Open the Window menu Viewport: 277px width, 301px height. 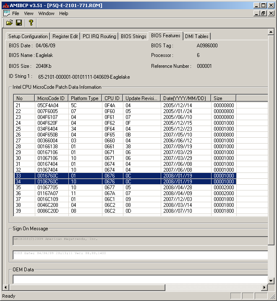point(47,13)
